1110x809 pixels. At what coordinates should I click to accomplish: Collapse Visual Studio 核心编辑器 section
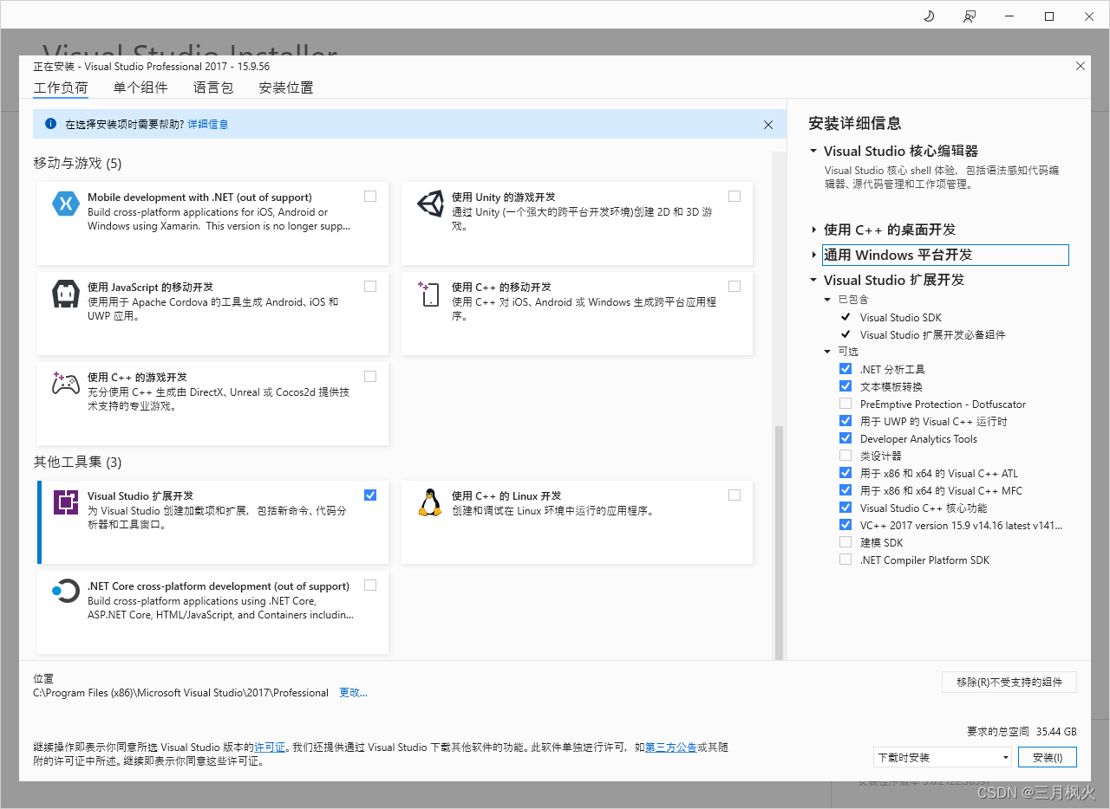813,151
